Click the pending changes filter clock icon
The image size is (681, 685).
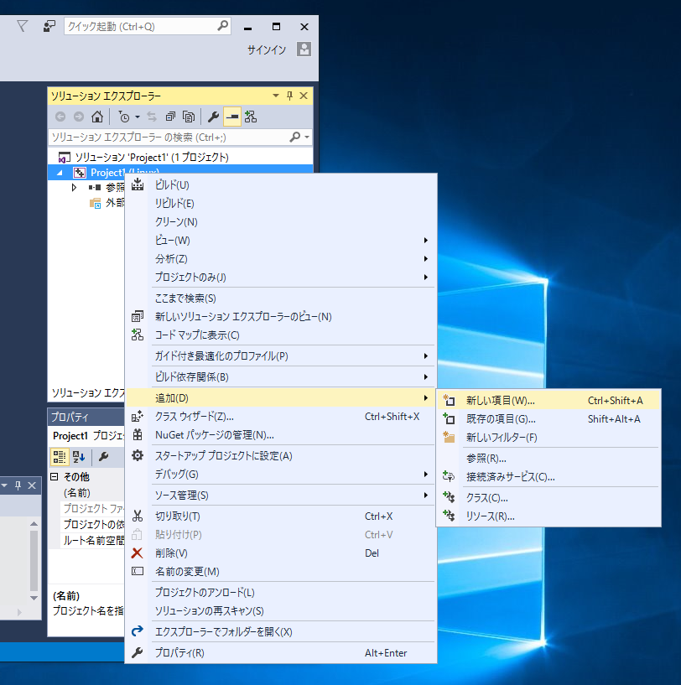(x=124, y=117)
